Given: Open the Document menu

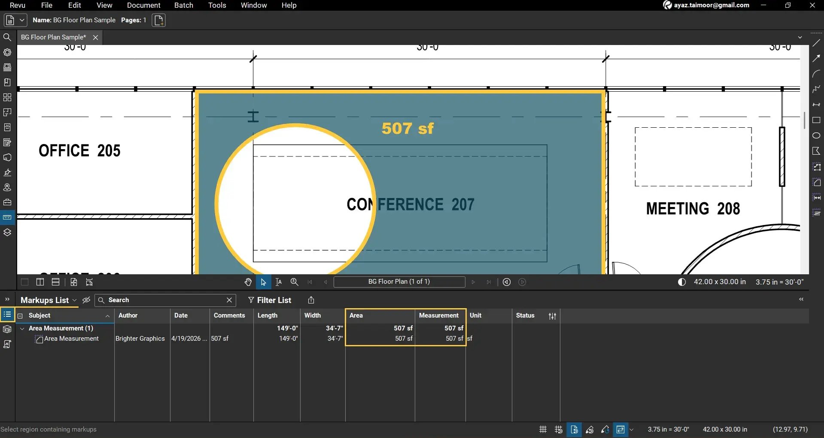Looking at the screenshot, I should 143,5.
